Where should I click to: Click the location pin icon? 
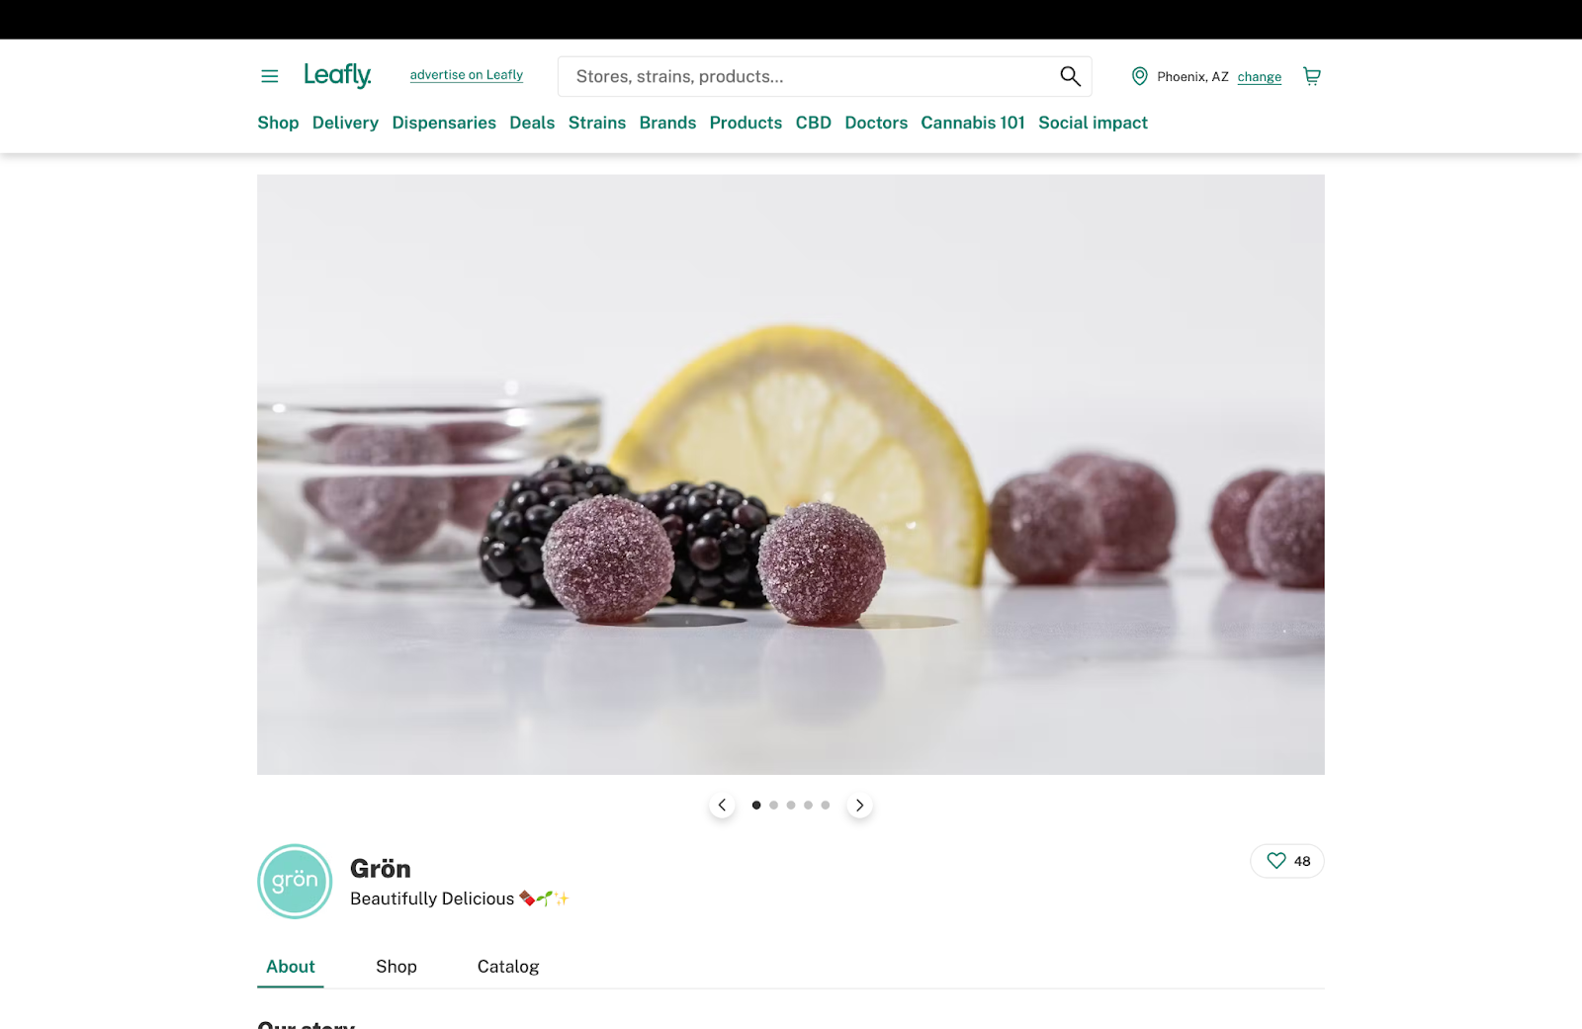pyautogui.click(x=1139, y=76)
